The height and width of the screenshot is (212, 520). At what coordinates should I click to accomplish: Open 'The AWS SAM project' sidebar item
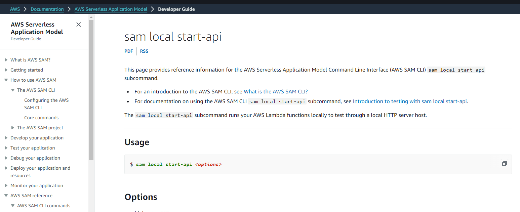click(x=40, y=128)
